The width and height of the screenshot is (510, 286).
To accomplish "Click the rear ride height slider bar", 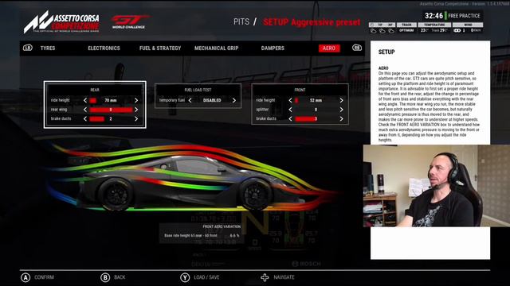I will click(111, 101).
